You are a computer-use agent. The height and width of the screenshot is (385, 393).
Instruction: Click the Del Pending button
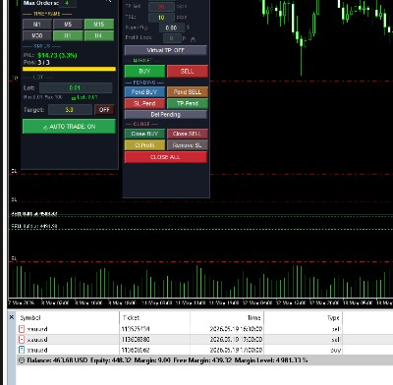pos(166,114)
